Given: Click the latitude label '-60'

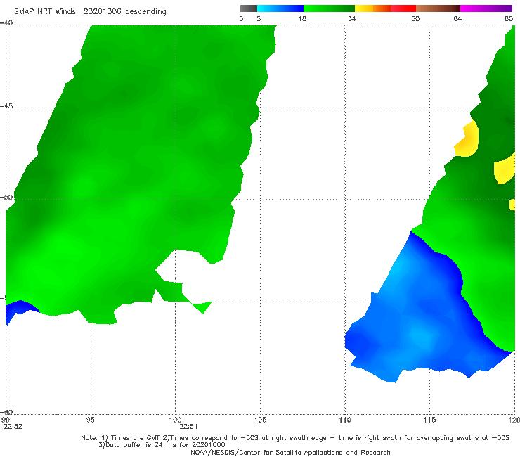Looking at the screenshot, I should (6, 412).
